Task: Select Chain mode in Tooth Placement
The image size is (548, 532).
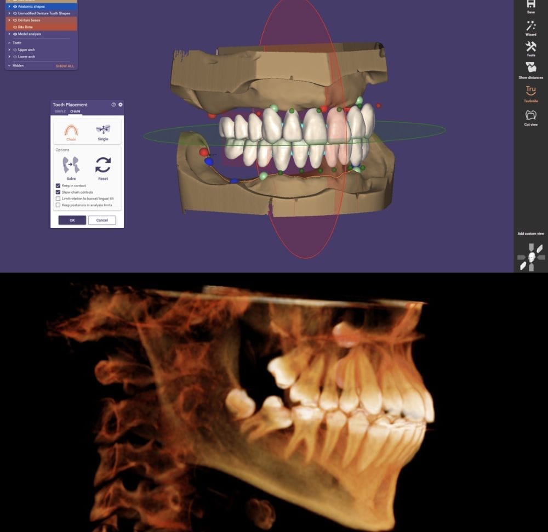Action: tap(71, 131)
